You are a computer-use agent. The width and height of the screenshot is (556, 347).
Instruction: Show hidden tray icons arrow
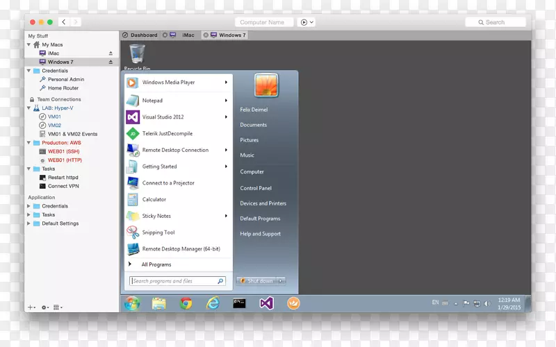456,303
